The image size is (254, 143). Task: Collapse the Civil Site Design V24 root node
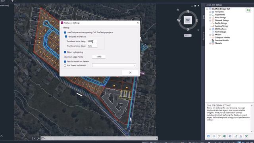coord(207,9)
